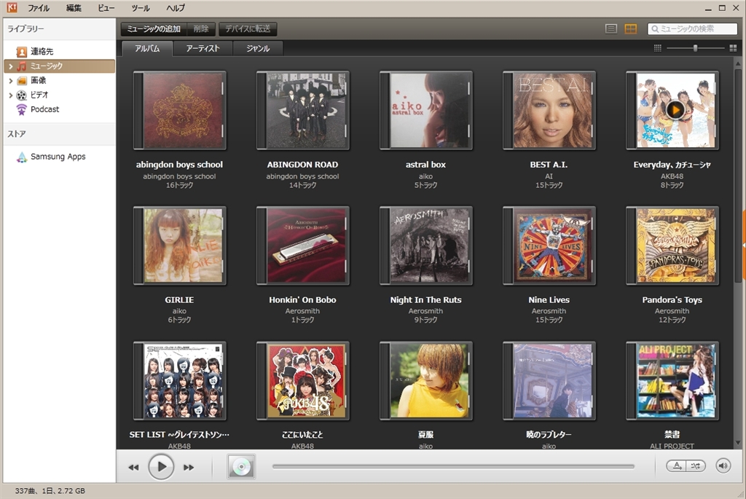This screenshot has height=499, width=746.
Task: Click the デバイスに転送 button
Action: pyautogui.click(x=248, y=29)
